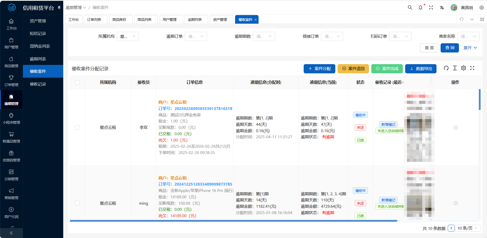This screenshot has width=487, height=238.
Task: Click the 案件分配 button
Action: click(x=319, y=69)
